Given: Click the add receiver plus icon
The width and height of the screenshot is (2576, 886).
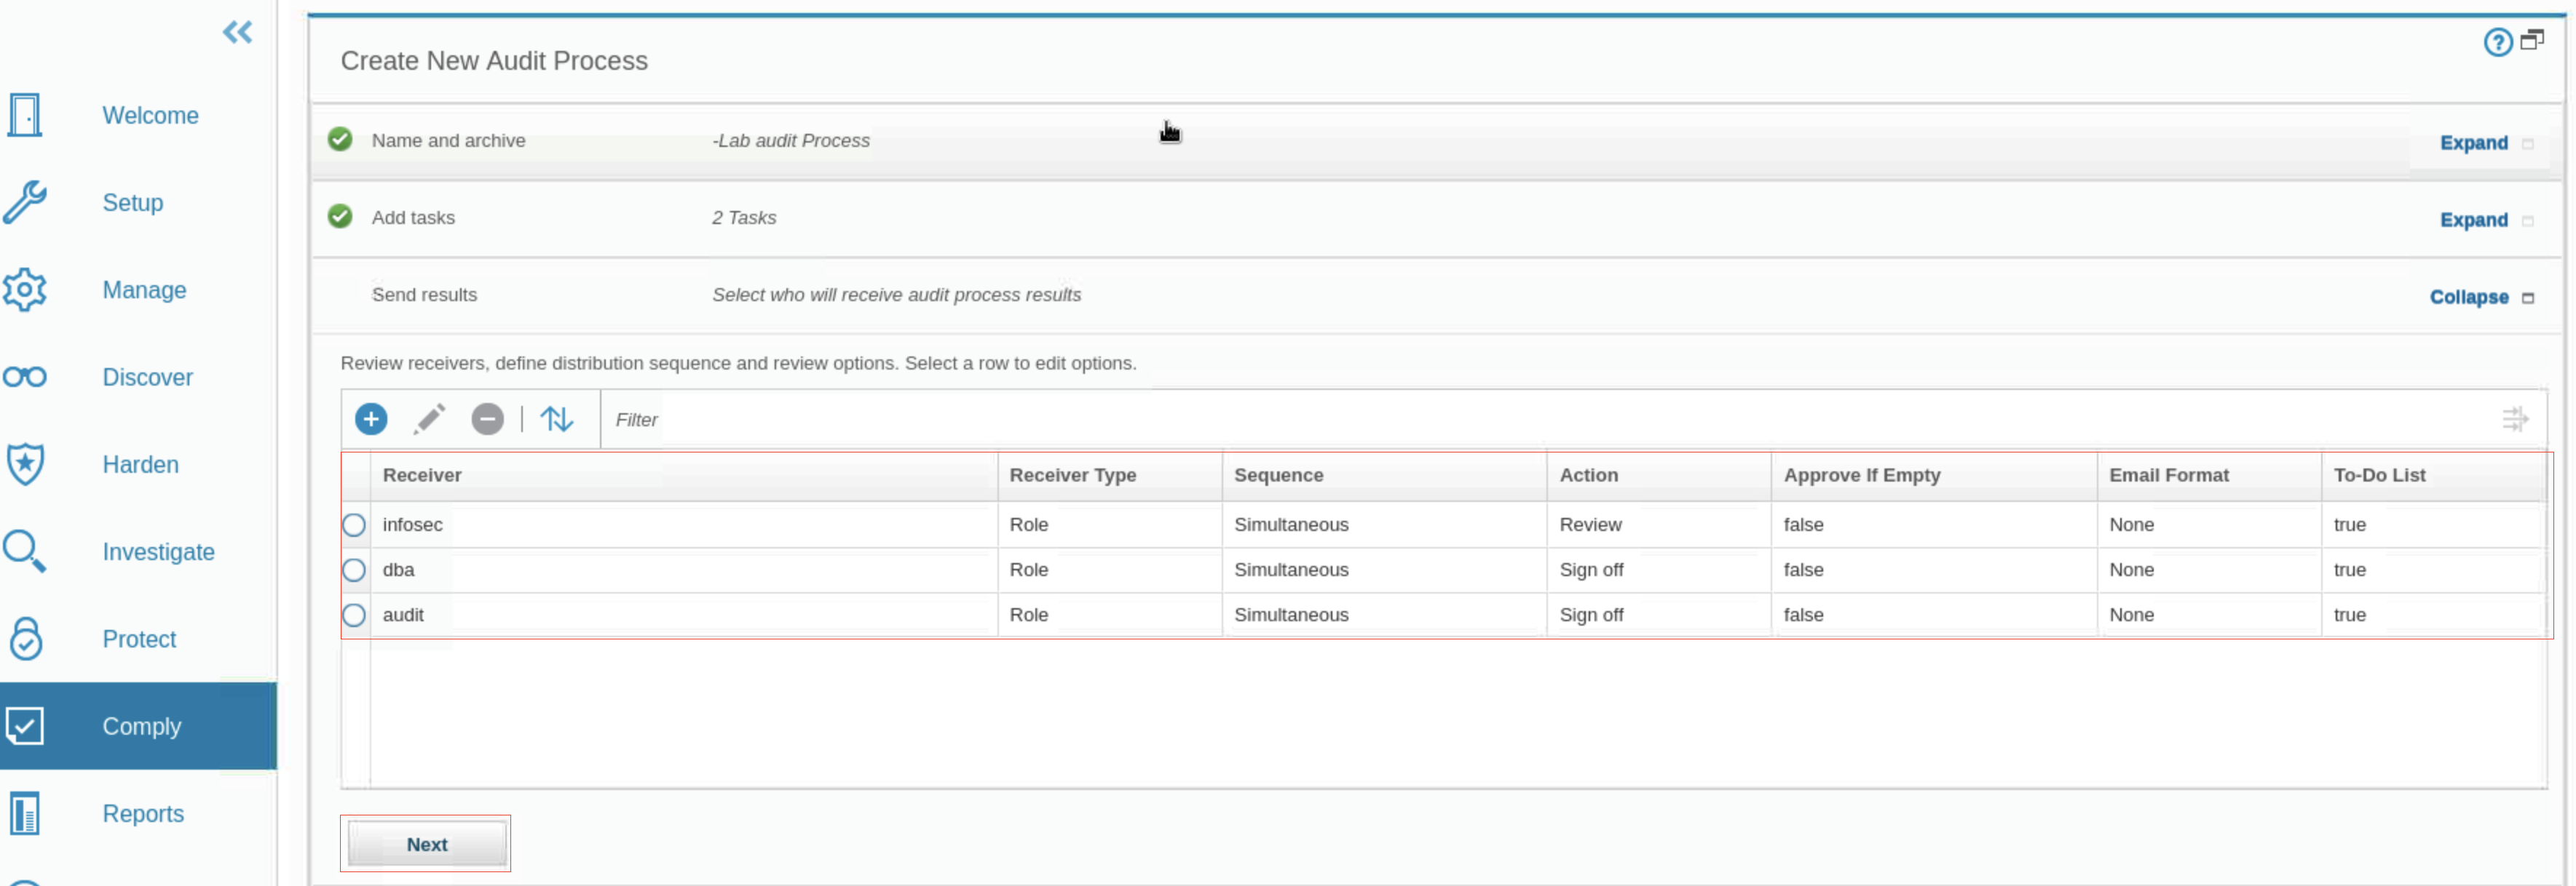Looking at the screenshot, I should 371,420.
